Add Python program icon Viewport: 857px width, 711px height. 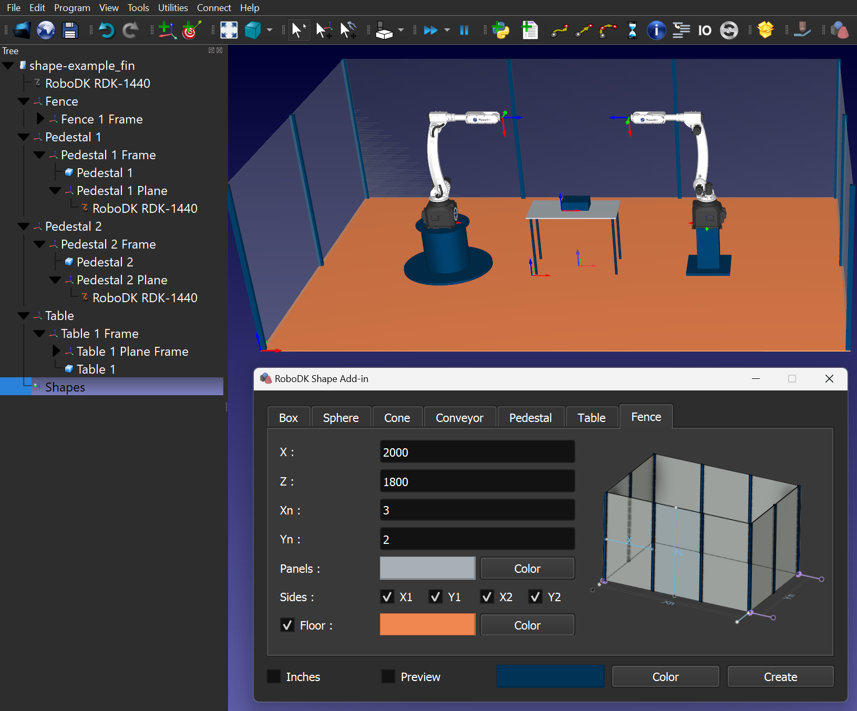coord(501,30)
